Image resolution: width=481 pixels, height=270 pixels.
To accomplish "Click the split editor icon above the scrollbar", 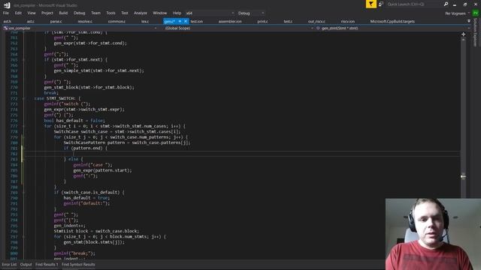I will click(x=463, y=34).
